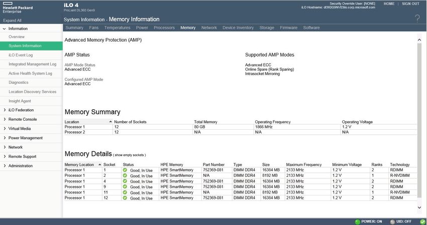
Task: Open Overview in the sidebar
Action: [x=17, y=37]
